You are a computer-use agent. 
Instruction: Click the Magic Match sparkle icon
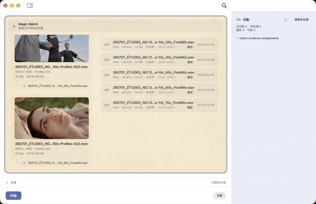(x=14, y=26)
